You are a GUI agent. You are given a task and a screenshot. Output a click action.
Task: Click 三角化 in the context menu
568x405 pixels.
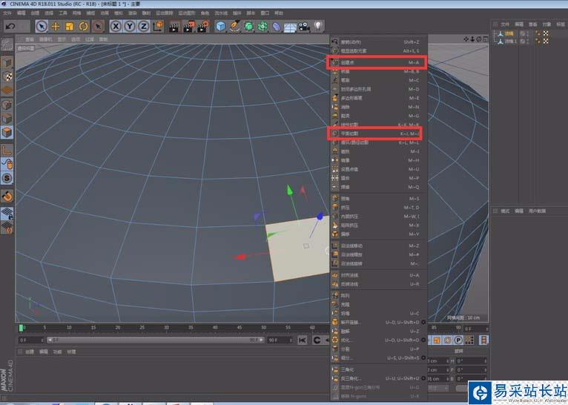[348, 369]
